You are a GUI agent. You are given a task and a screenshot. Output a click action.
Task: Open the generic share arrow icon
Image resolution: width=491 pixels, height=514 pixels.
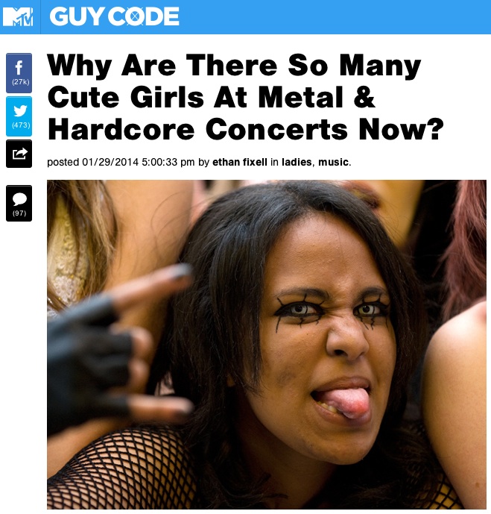pos(19,154)
